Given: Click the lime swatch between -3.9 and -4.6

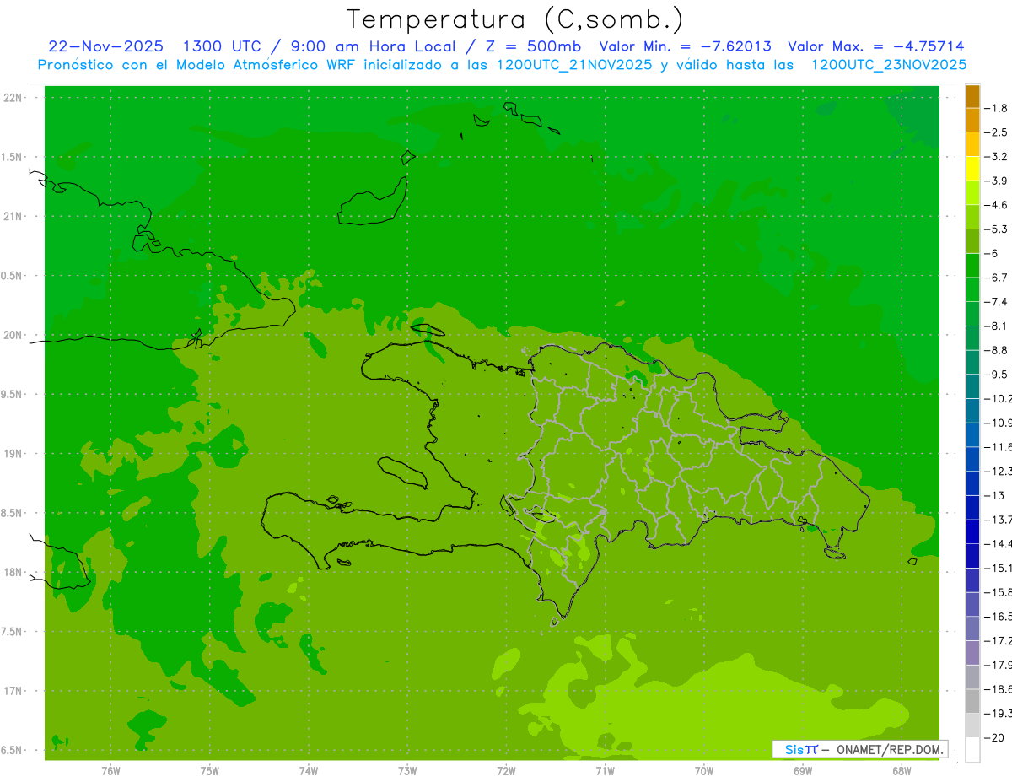Looking at the screenshot, I should 972,192.
